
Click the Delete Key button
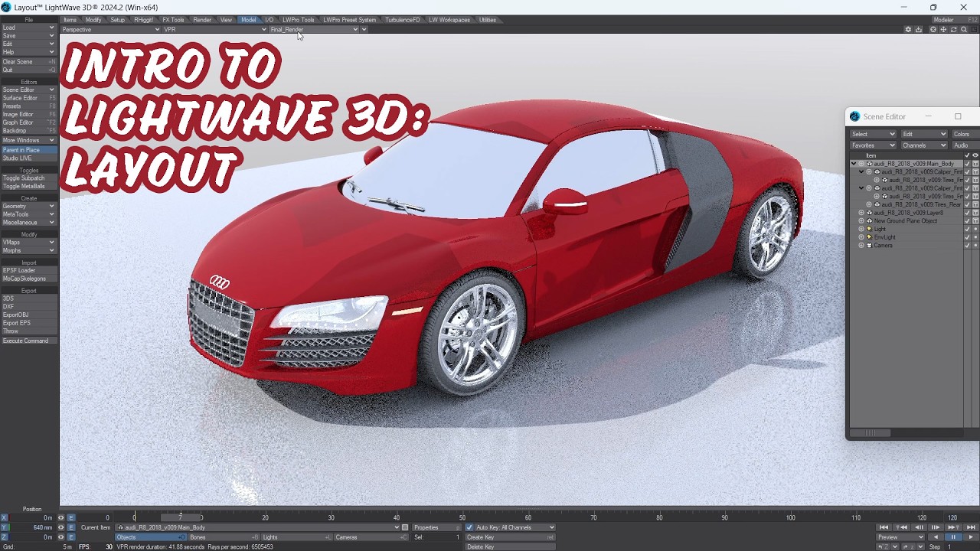pyautogui.click(x=510, y=546)
